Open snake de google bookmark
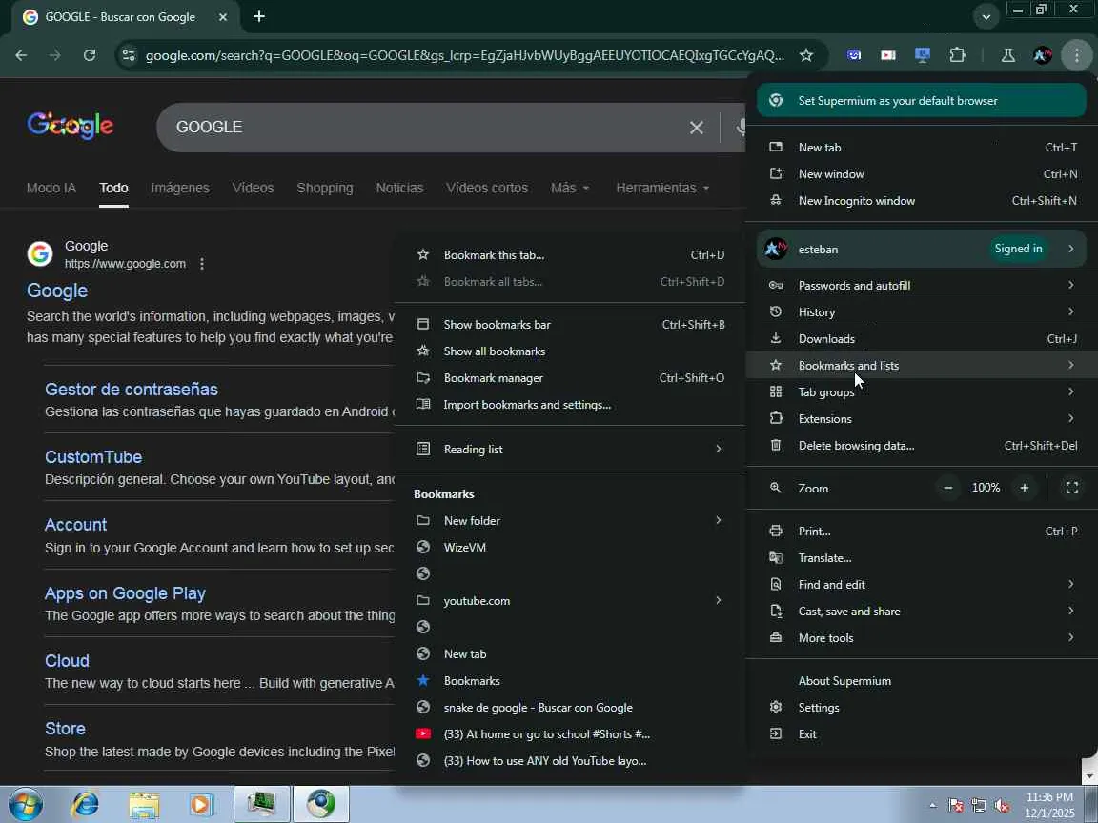The image size is (1098, 823). pyautogui.click(x=570, y=708)
